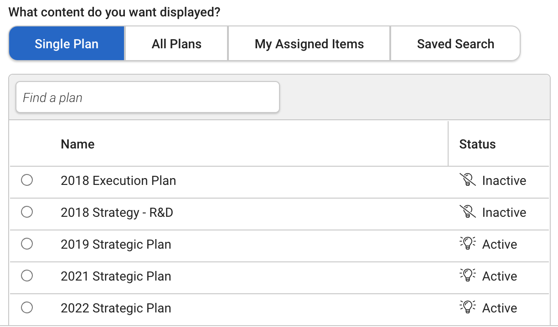Sort by the Name column header
The height and width of the screenshot is (327, 558).
77,144
